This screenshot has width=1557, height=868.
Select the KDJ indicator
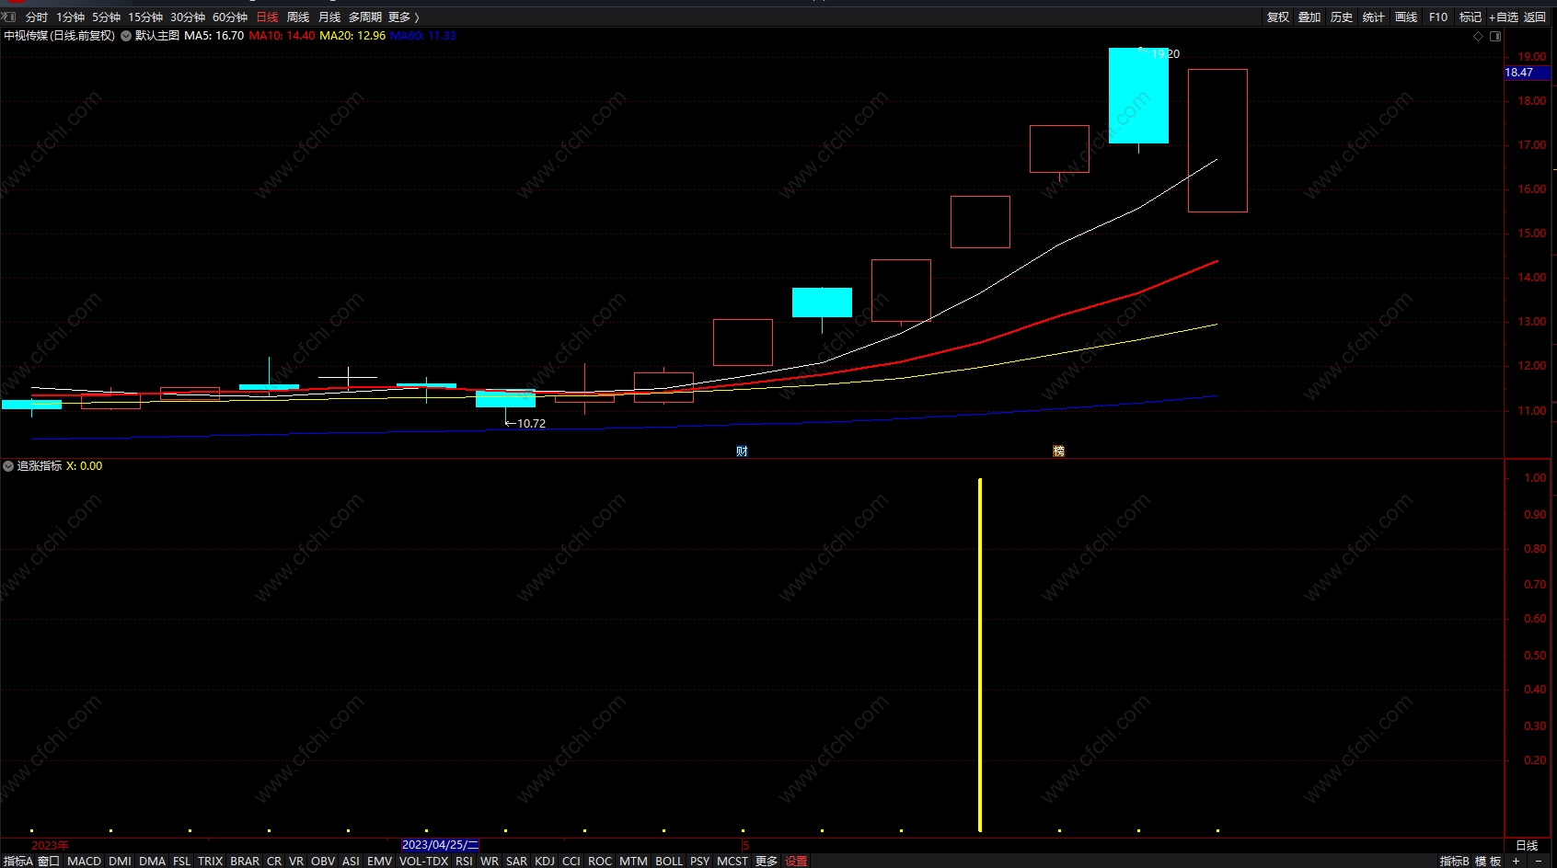[x=545, y=861]
